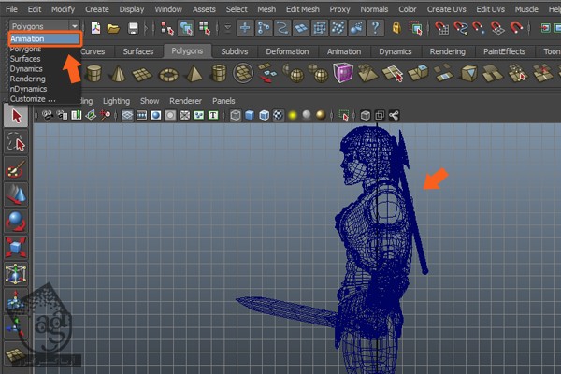This screenshot has height=374, width=561.
Task: Click the Save Scene floppy icon
Action: coord(133,27)
